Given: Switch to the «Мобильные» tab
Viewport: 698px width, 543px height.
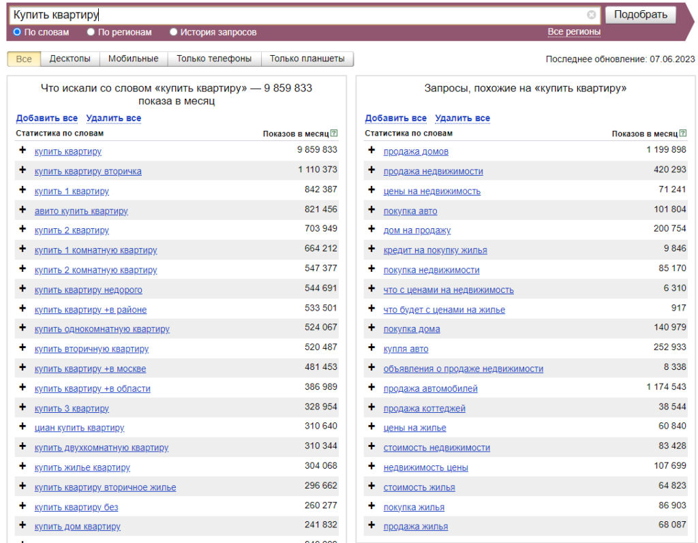Looking at the screenshot, I should tap(133, 59).
